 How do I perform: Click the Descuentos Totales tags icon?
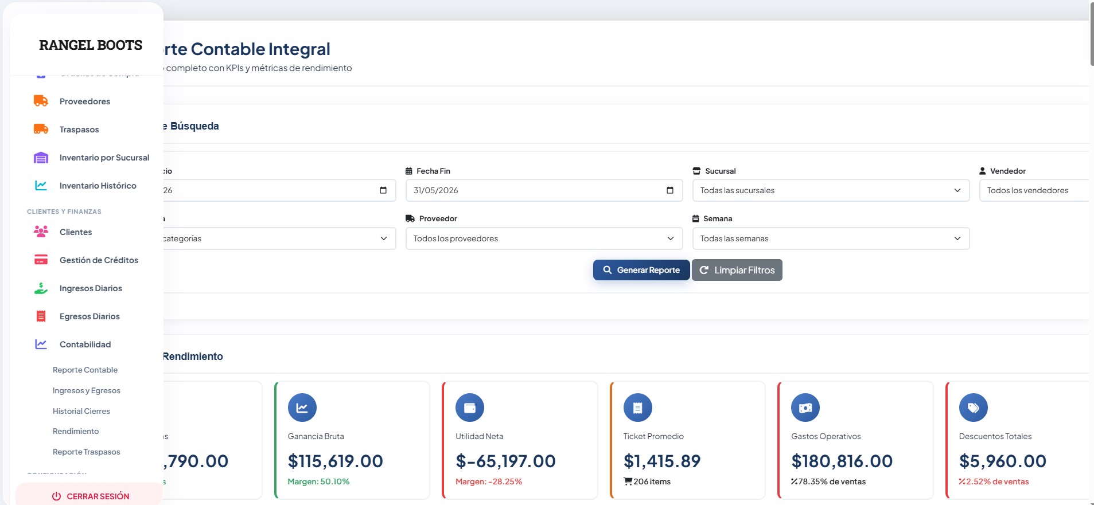click(974, 408)
